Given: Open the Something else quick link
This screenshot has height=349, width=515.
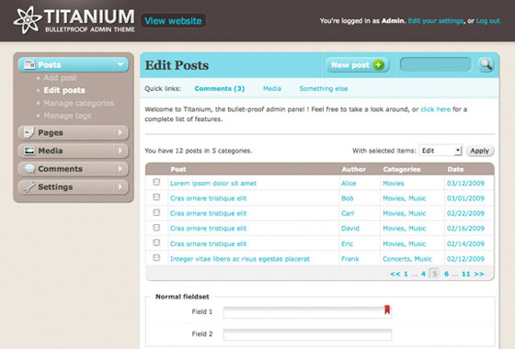Looking at the screenshot, I should pyautogui.click(x=324, y=88).
